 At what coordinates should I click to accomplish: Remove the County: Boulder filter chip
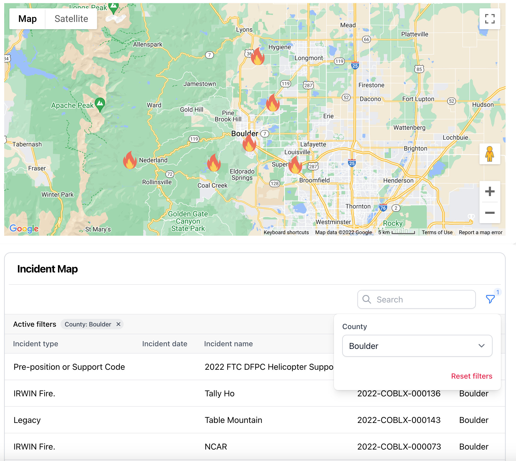click(x=118, y=324)
